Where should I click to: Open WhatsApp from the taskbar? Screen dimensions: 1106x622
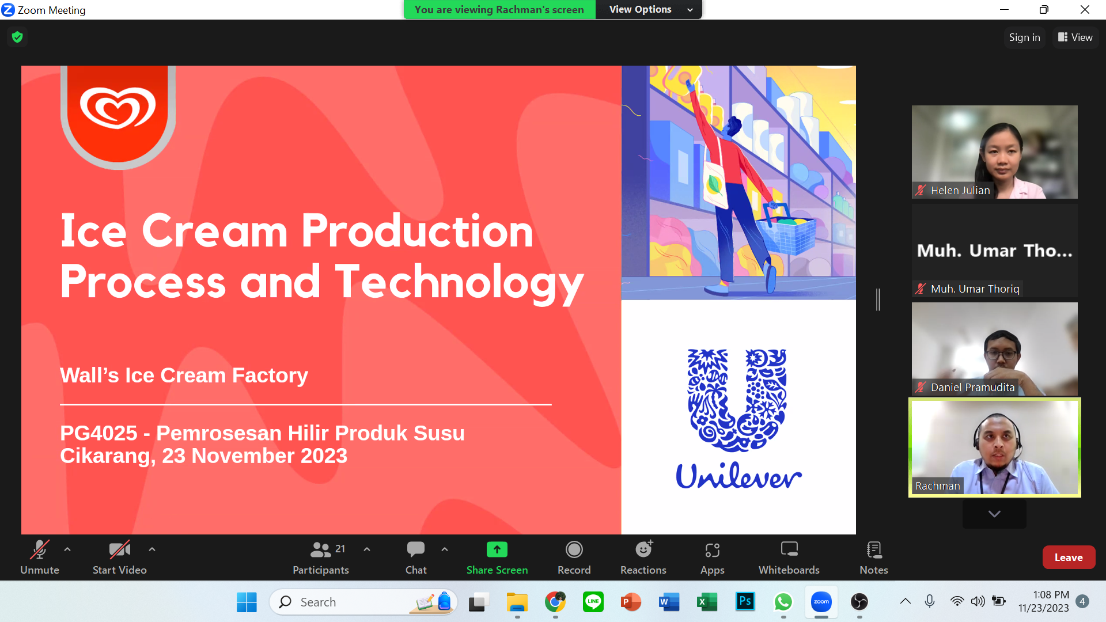click(x=783, y=602)
